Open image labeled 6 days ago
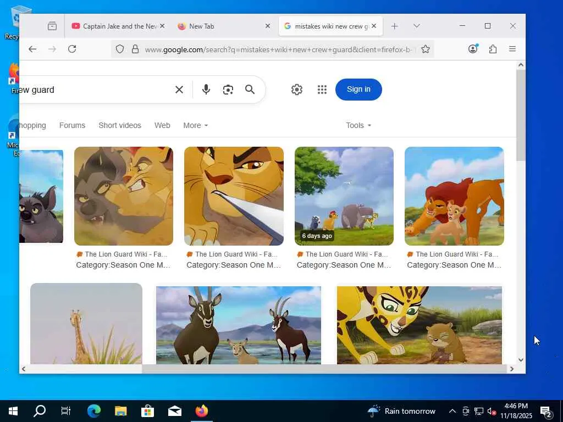This screenshot has width=563, height=422. [x=344, y=196]
